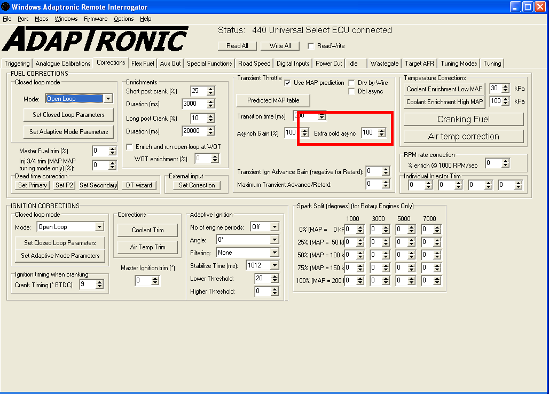Open the fuel Closed loop Mode dropdown
Screen dimensions: 549x394
pos(108,99)
